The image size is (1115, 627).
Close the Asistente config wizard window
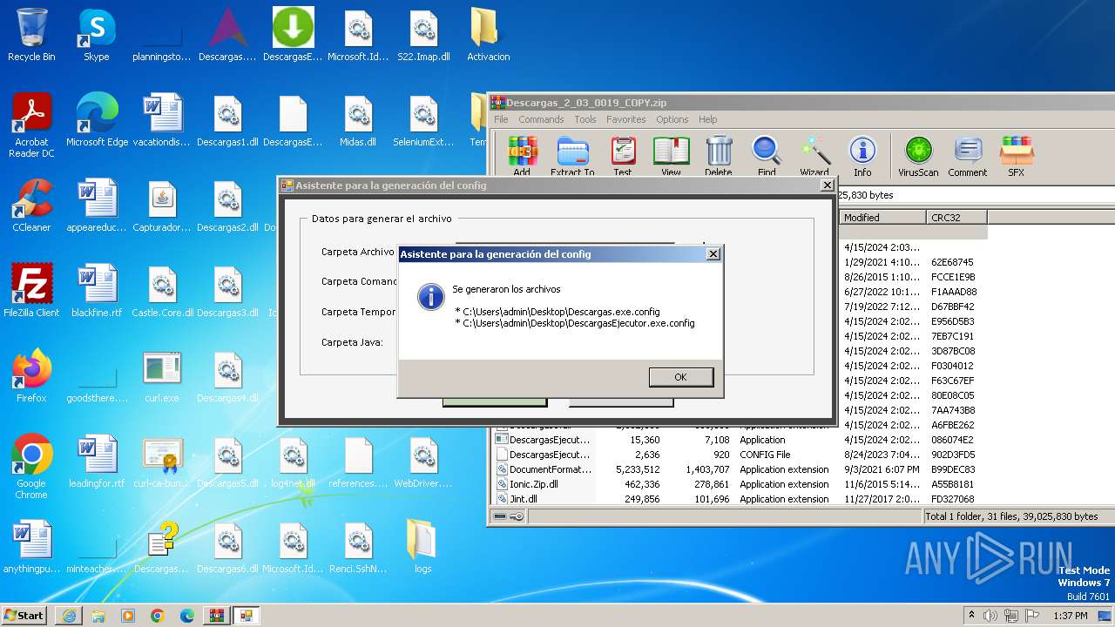[827, 185]
